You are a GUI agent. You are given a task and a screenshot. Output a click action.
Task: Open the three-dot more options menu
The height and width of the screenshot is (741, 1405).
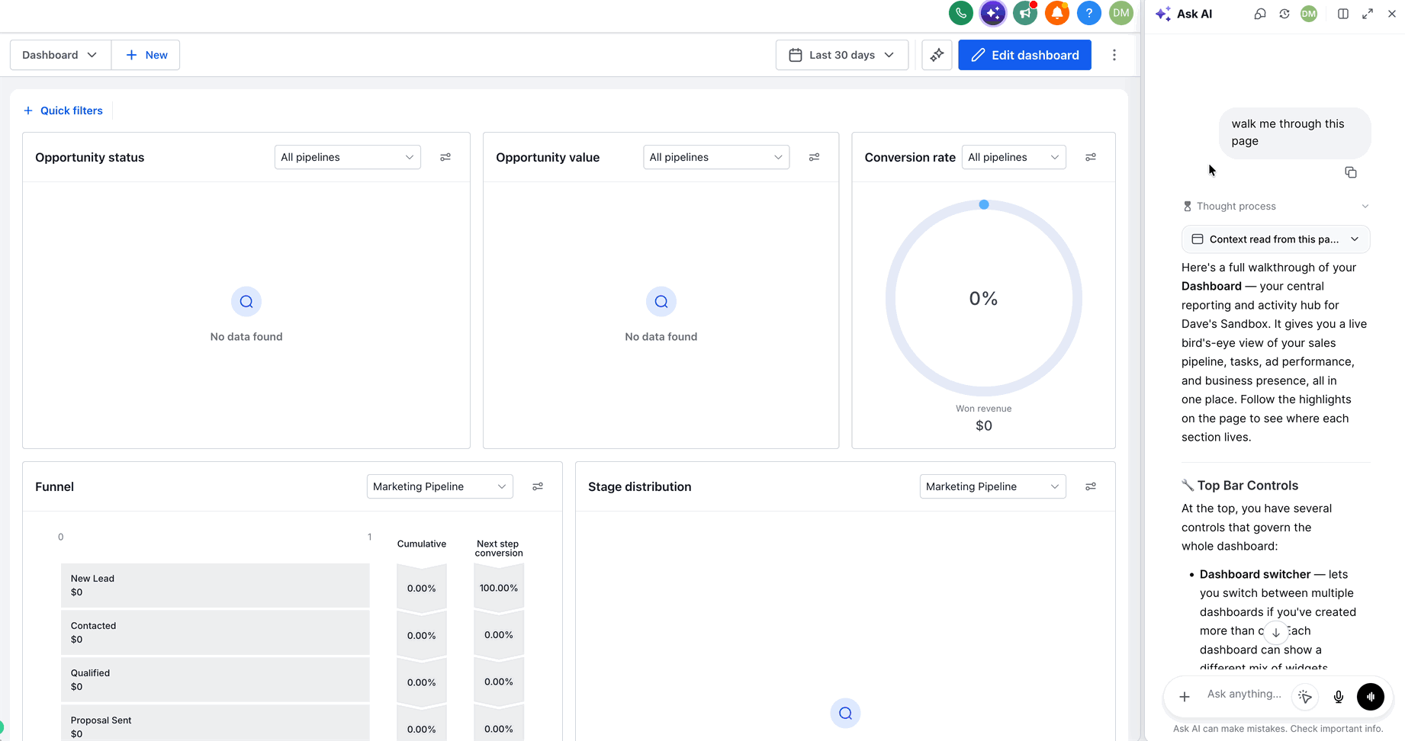[x=1114, y=55]
